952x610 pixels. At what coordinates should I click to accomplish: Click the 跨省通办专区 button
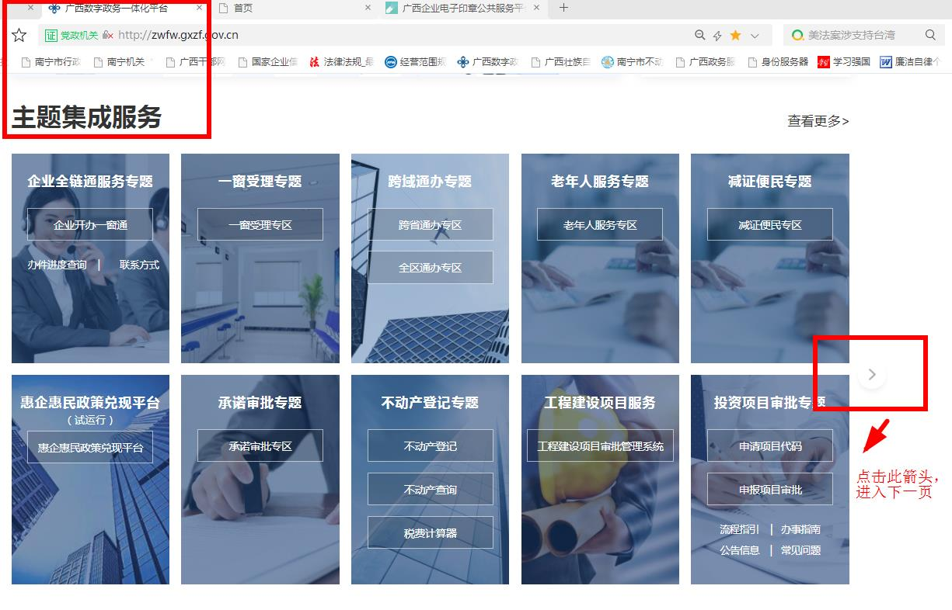(x=430, y=225)
